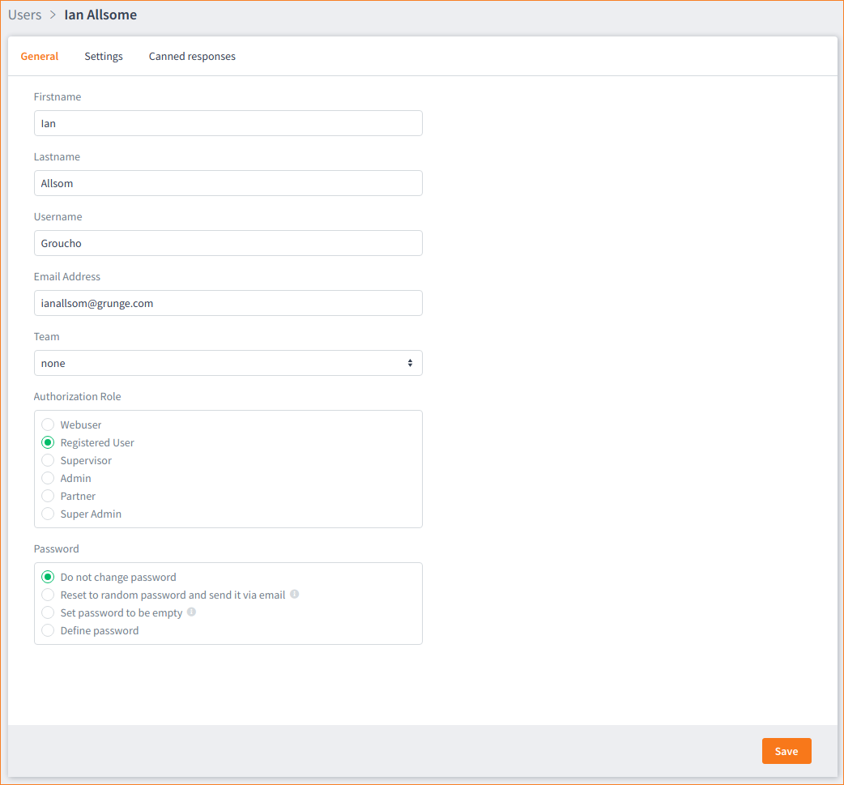Keep Do not change password selected
This screenshot has width=844, height=785.
47,577
